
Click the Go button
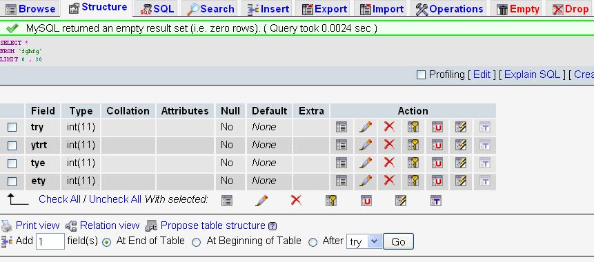point(398,241)
